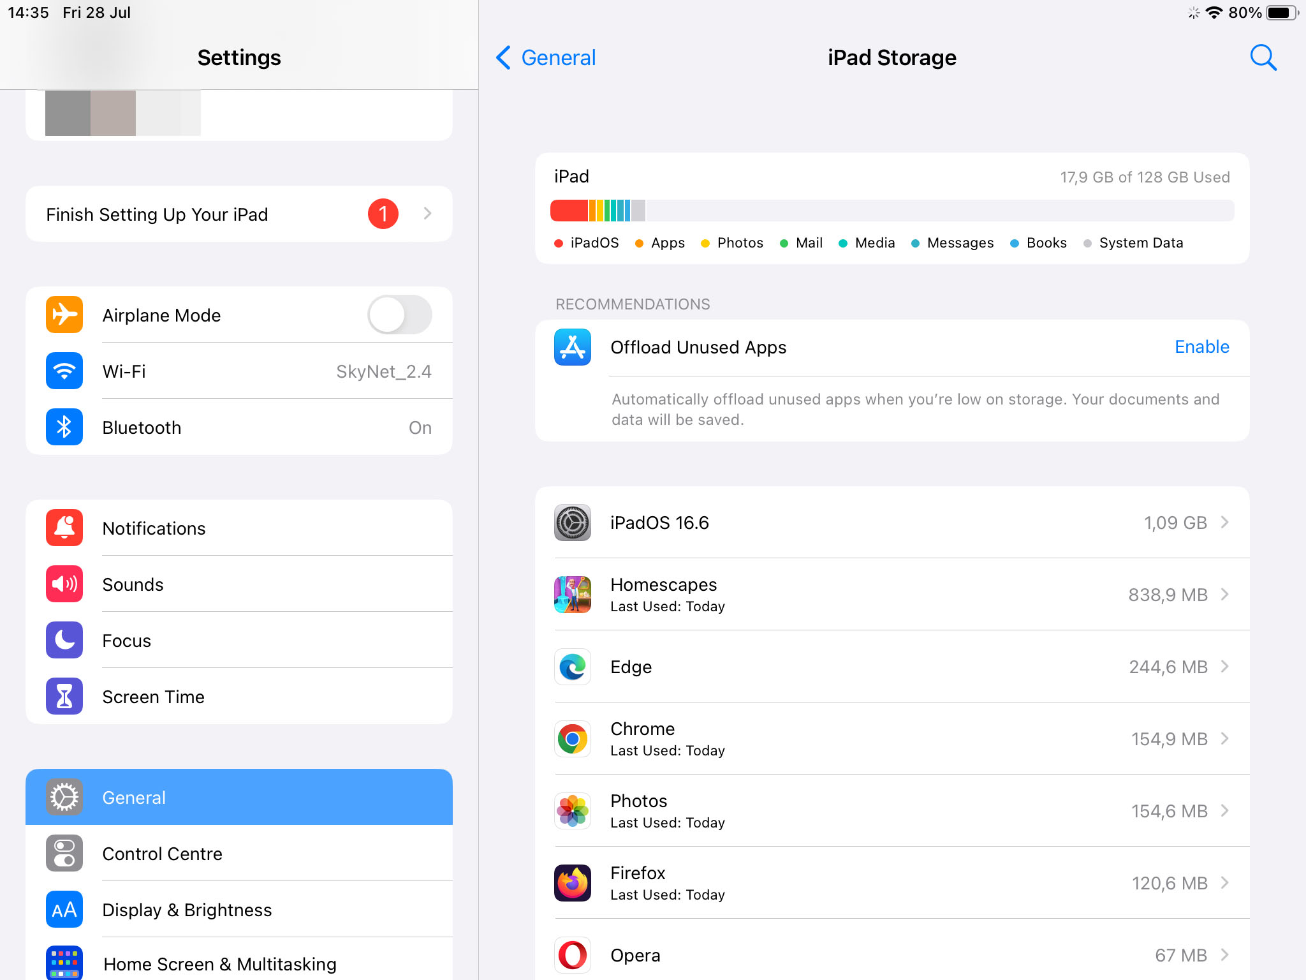1306x980 pixels.
Task: Tap the 17,9 GB of 128 GB Used text
Action: 1145,177
